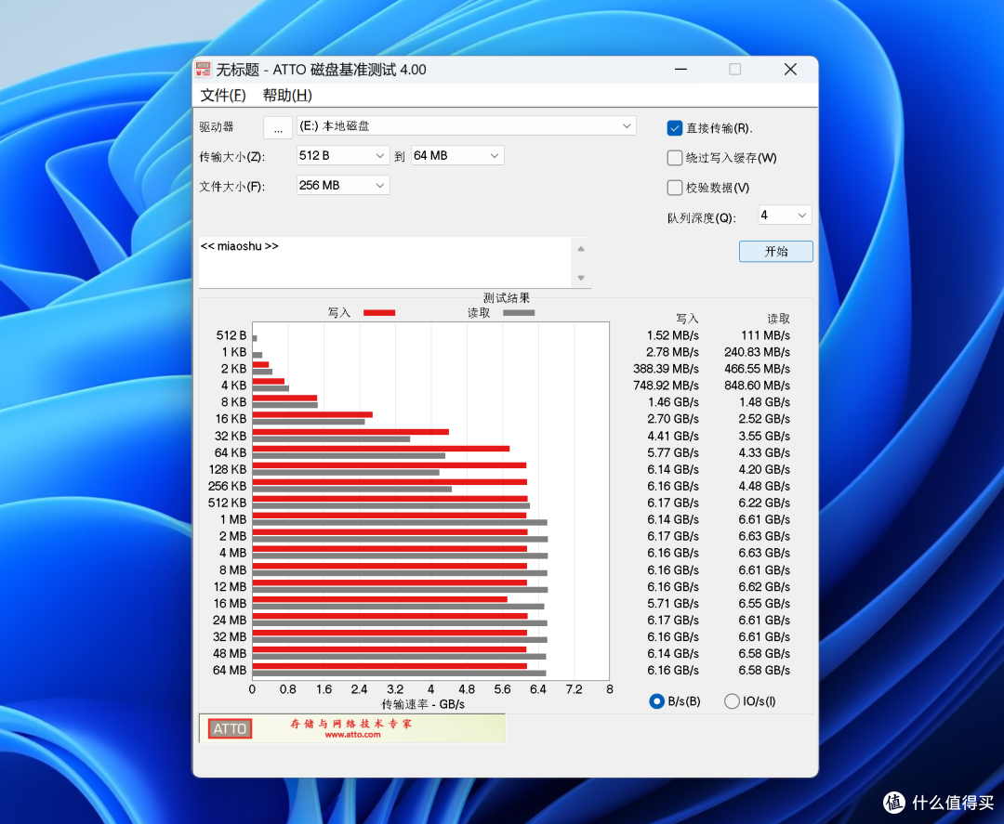Image resolution: width=1004 pixels, height=824 pixels.
Task: Click the ATTO logo in bottom banner
Action: click(x=230, y=728)
